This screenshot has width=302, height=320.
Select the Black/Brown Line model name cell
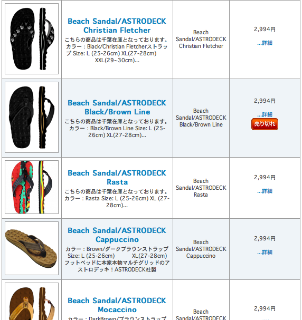pyautogui.click(x=201, y=118)
